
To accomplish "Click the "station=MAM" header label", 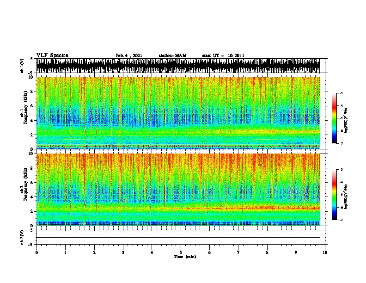I will [172, 55].
